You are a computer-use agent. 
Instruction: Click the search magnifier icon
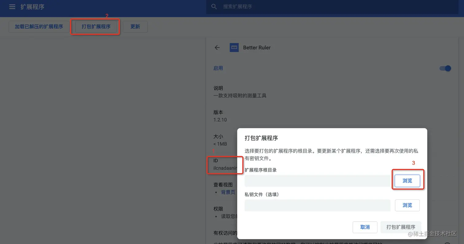point(214,6)
